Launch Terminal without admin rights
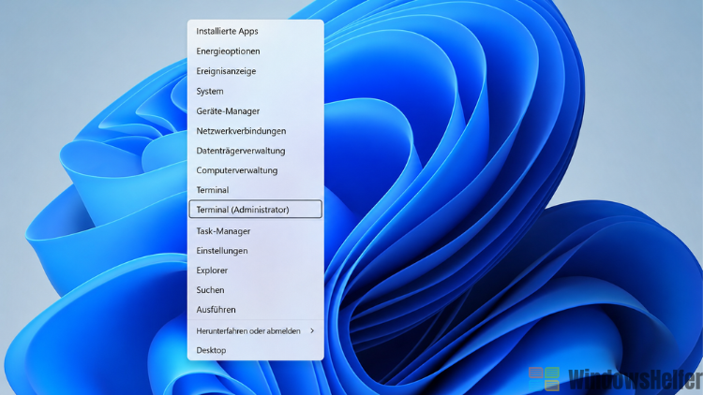703x395 pixels. pos(256,190)
